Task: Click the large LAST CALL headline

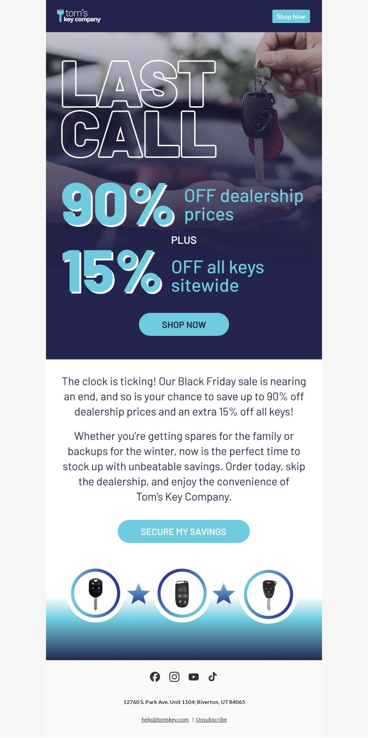Action: coord(139,109)
